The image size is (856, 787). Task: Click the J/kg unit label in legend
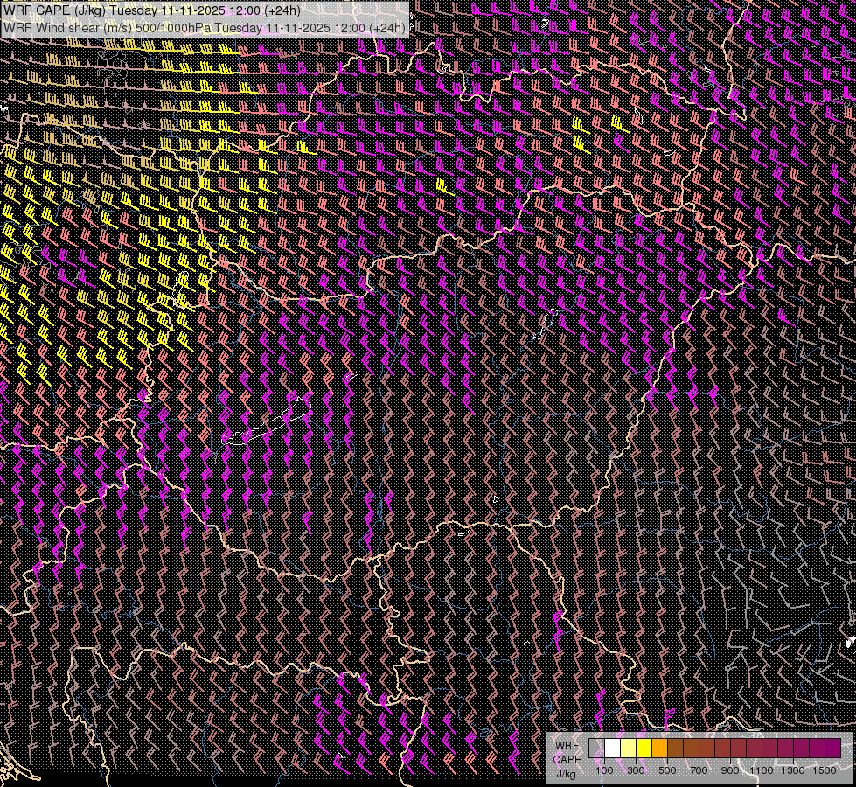[567, 773]
